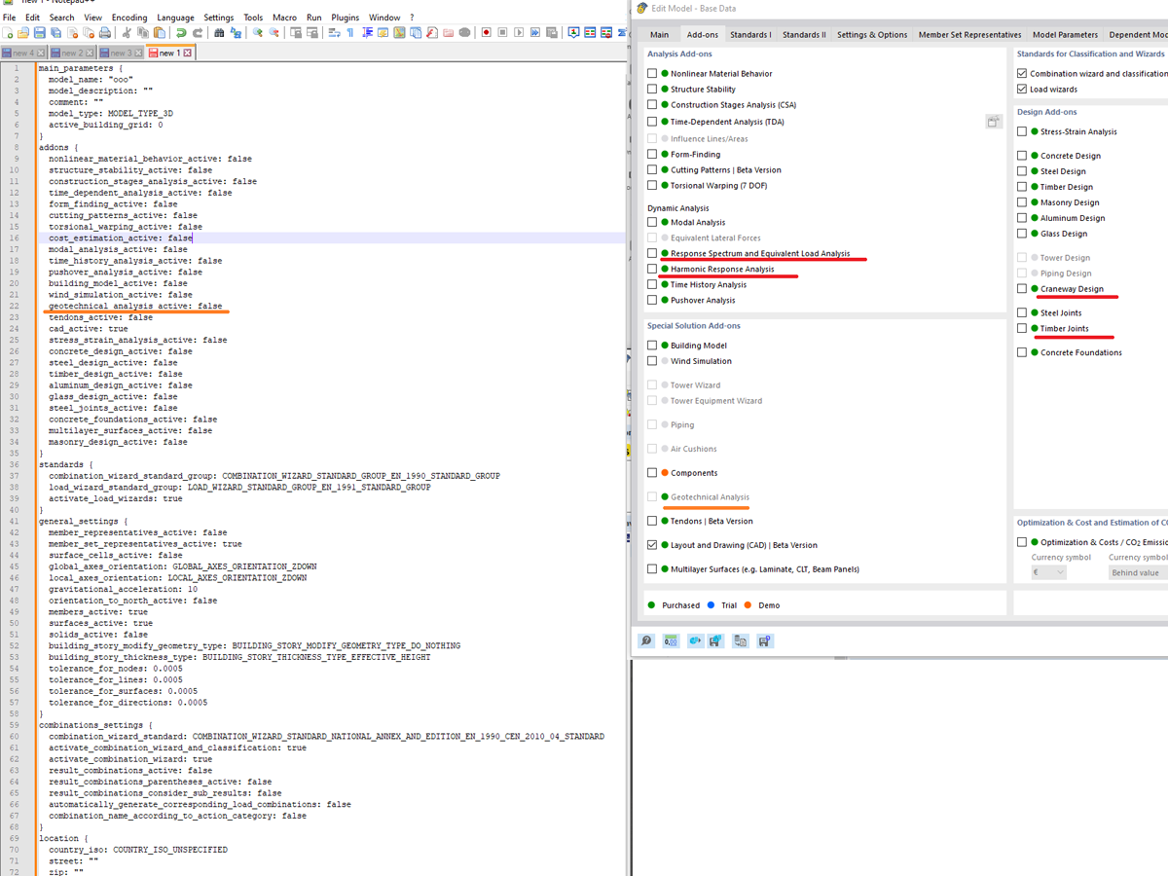Click the Undo arrow icon in Notepad++

180,34
